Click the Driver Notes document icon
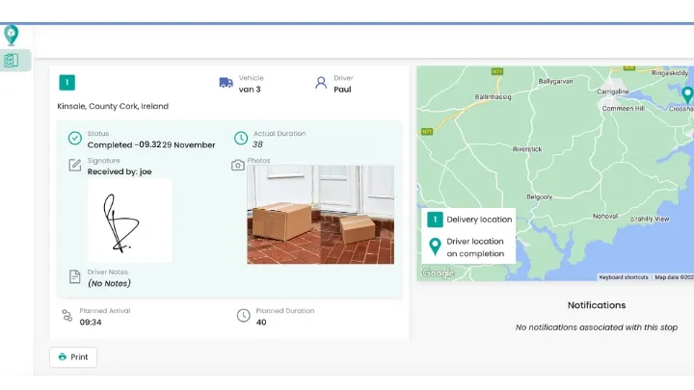This screenshot has width=694, height=390. tap(74, 277)
